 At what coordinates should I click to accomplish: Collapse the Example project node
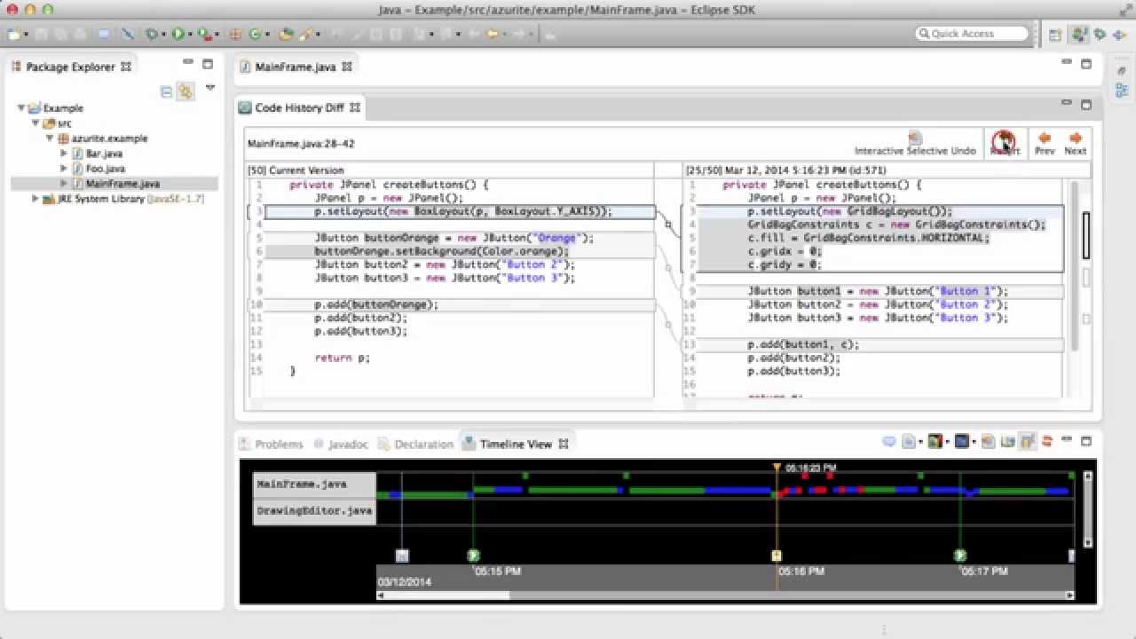pyautogui.click(x=21, y=108)
